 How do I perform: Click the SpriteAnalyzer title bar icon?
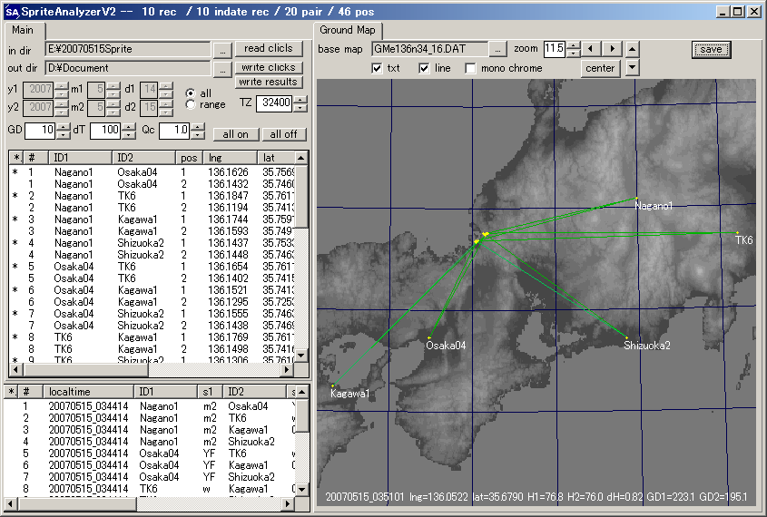12,11
